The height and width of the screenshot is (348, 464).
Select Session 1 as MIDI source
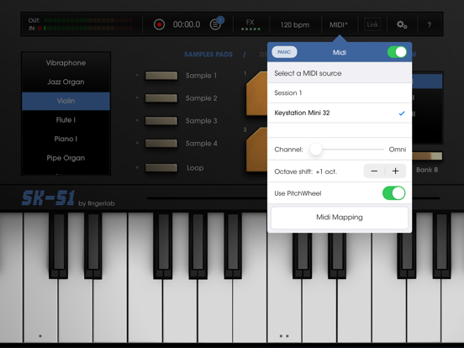[x=340, y=93]
